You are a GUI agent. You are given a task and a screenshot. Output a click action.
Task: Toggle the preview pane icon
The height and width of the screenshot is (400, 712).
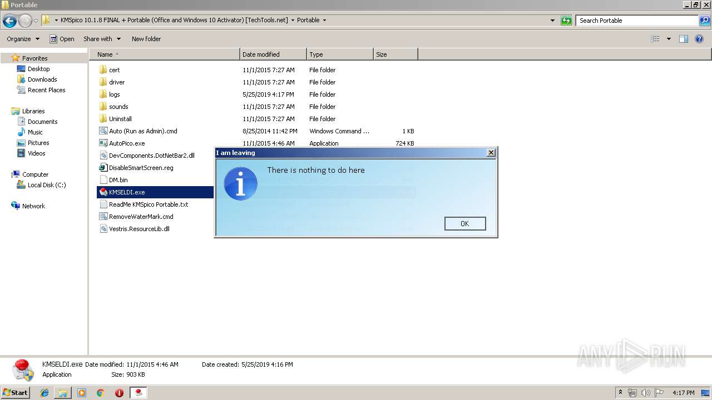[684, 39]
